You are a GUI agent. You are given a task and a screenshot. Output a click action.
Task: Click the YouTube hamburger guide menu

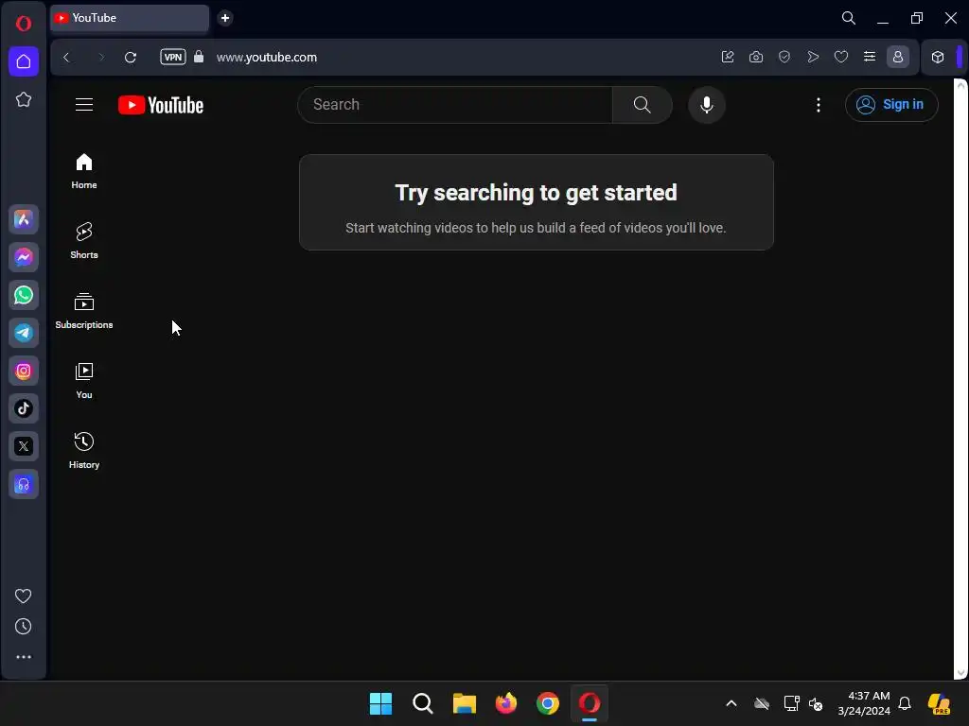(x=84, y=105)
